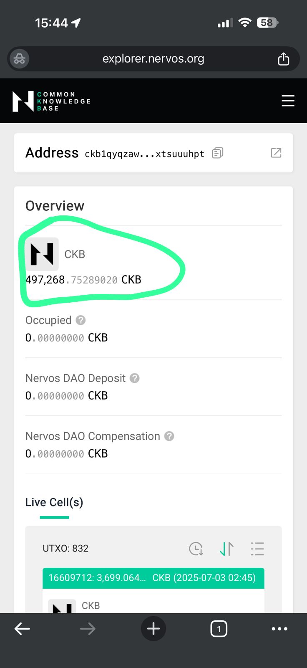307x668 pixels.
Task: Open a new browser tab
Action: 153,628
